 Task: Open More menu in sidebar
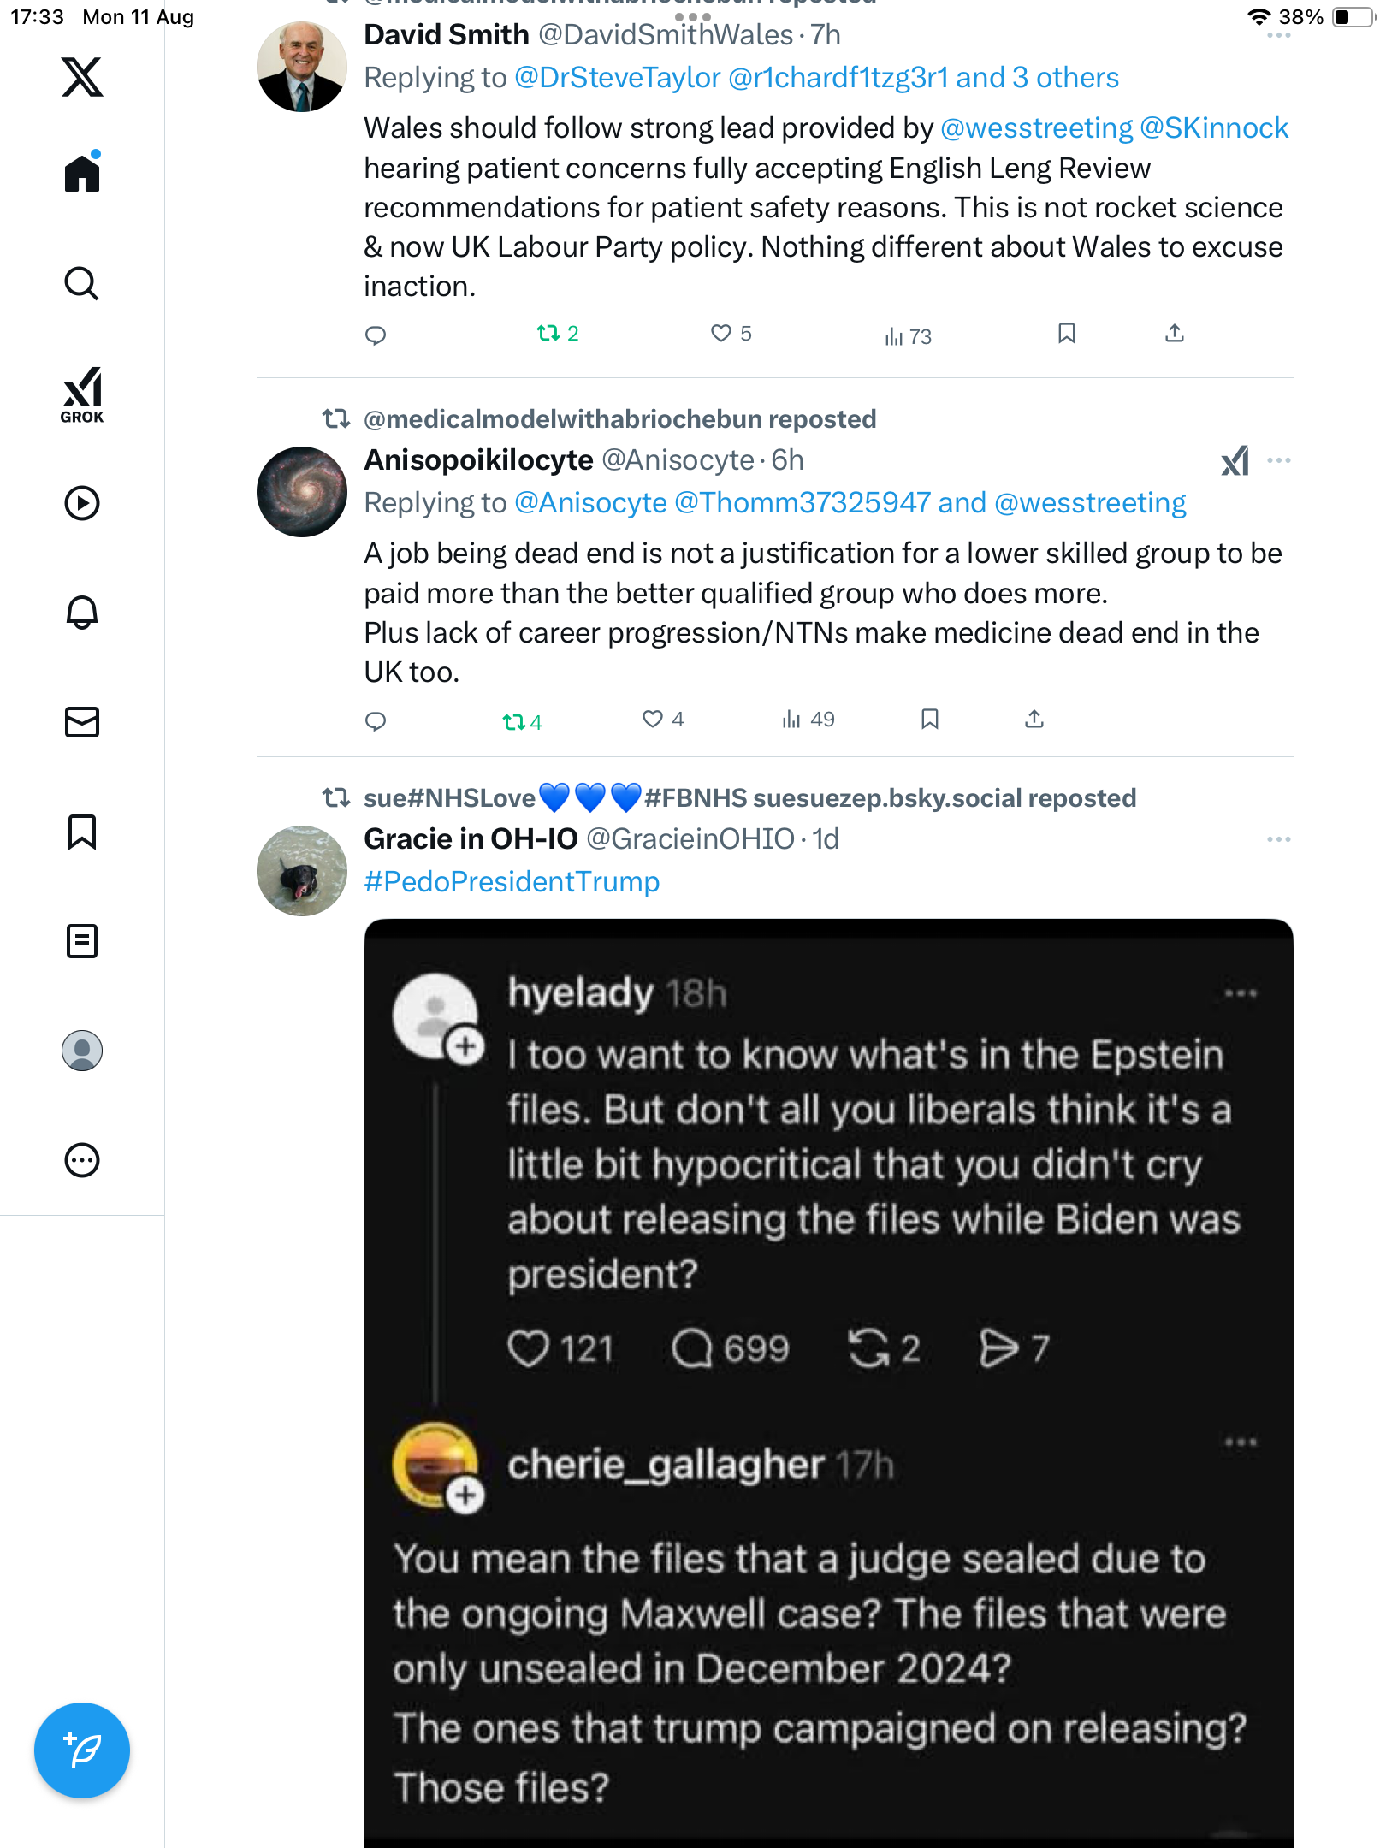(x=82, y=1159)
